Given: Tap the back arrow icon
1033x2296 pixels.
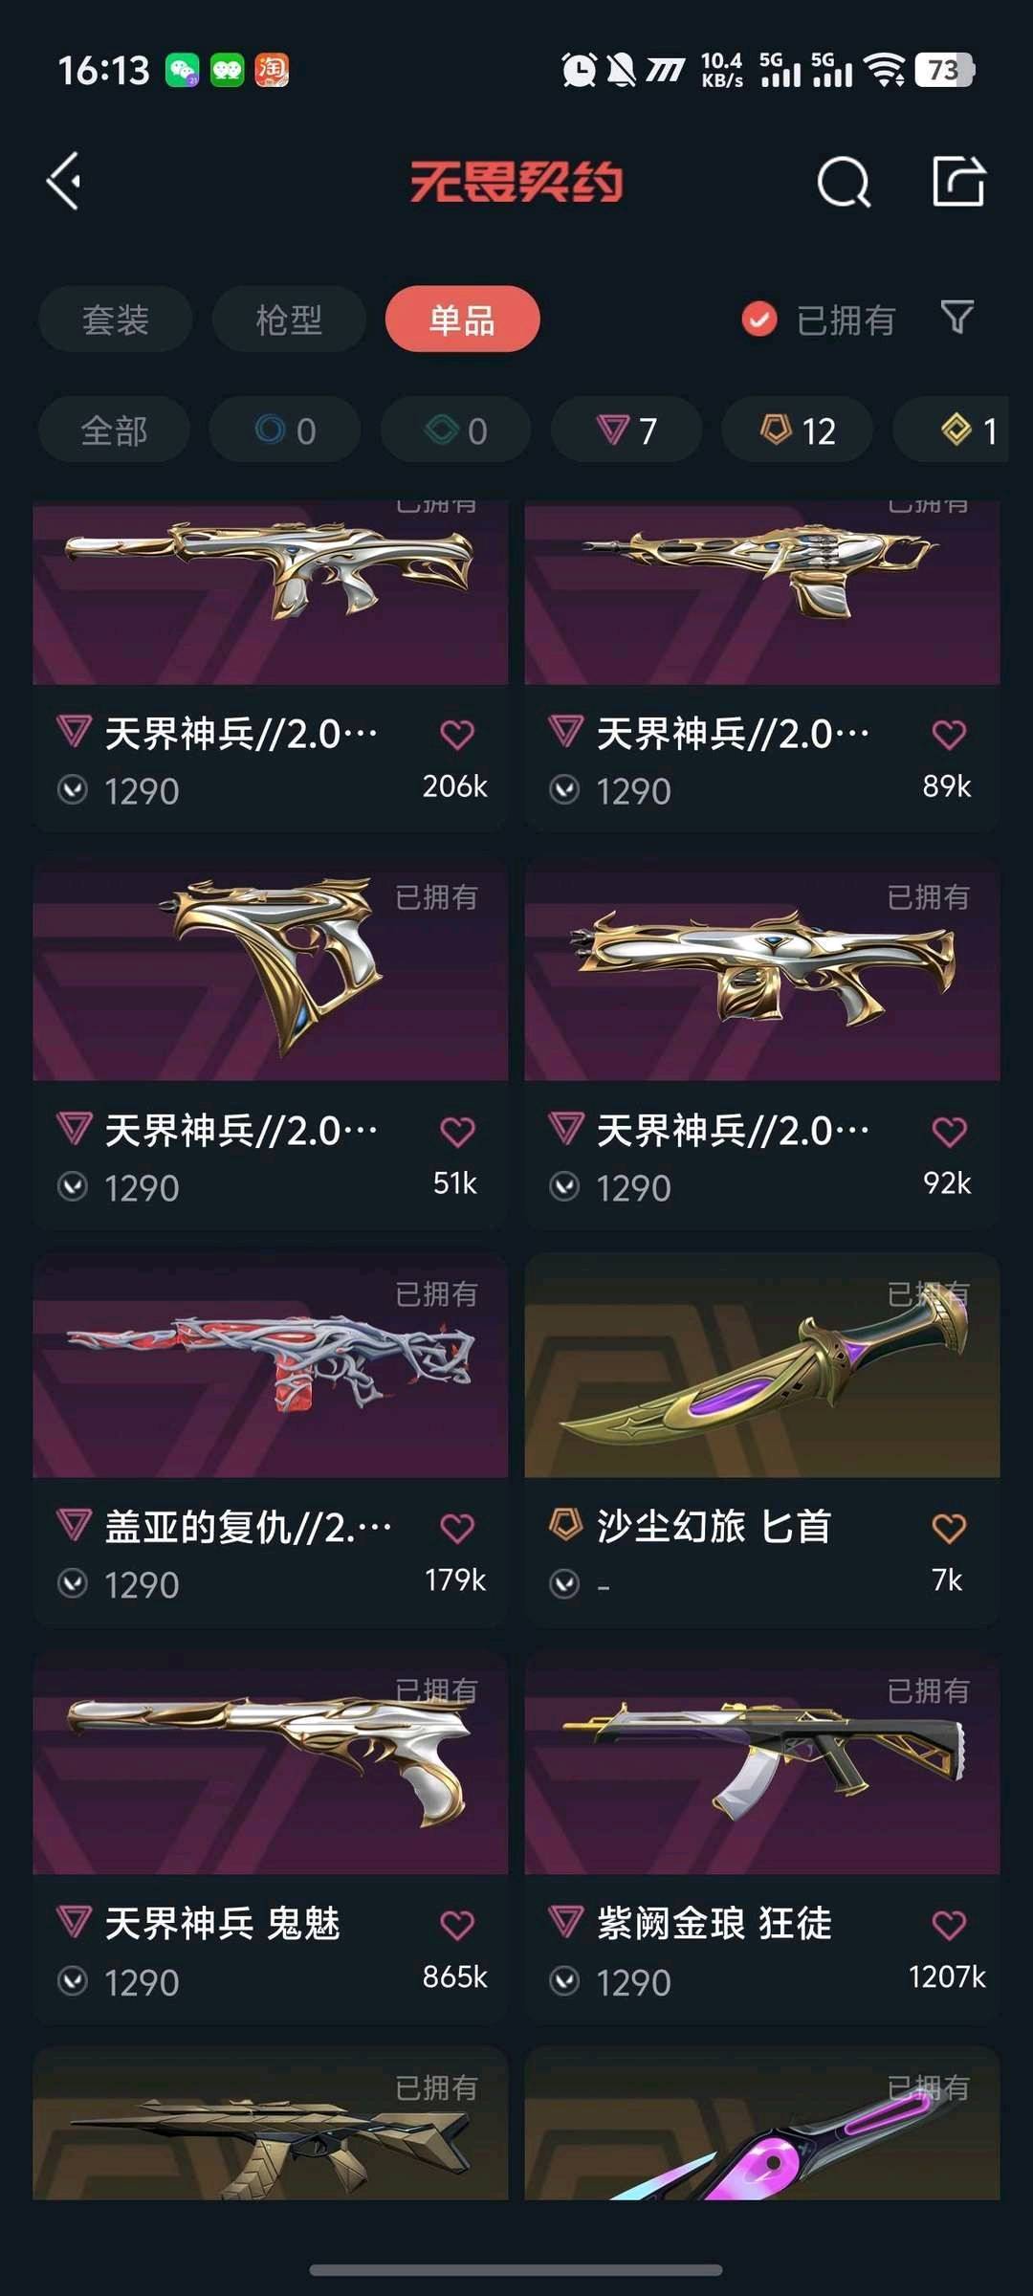Looking at the screenshot, I should (x=64, y=181).
